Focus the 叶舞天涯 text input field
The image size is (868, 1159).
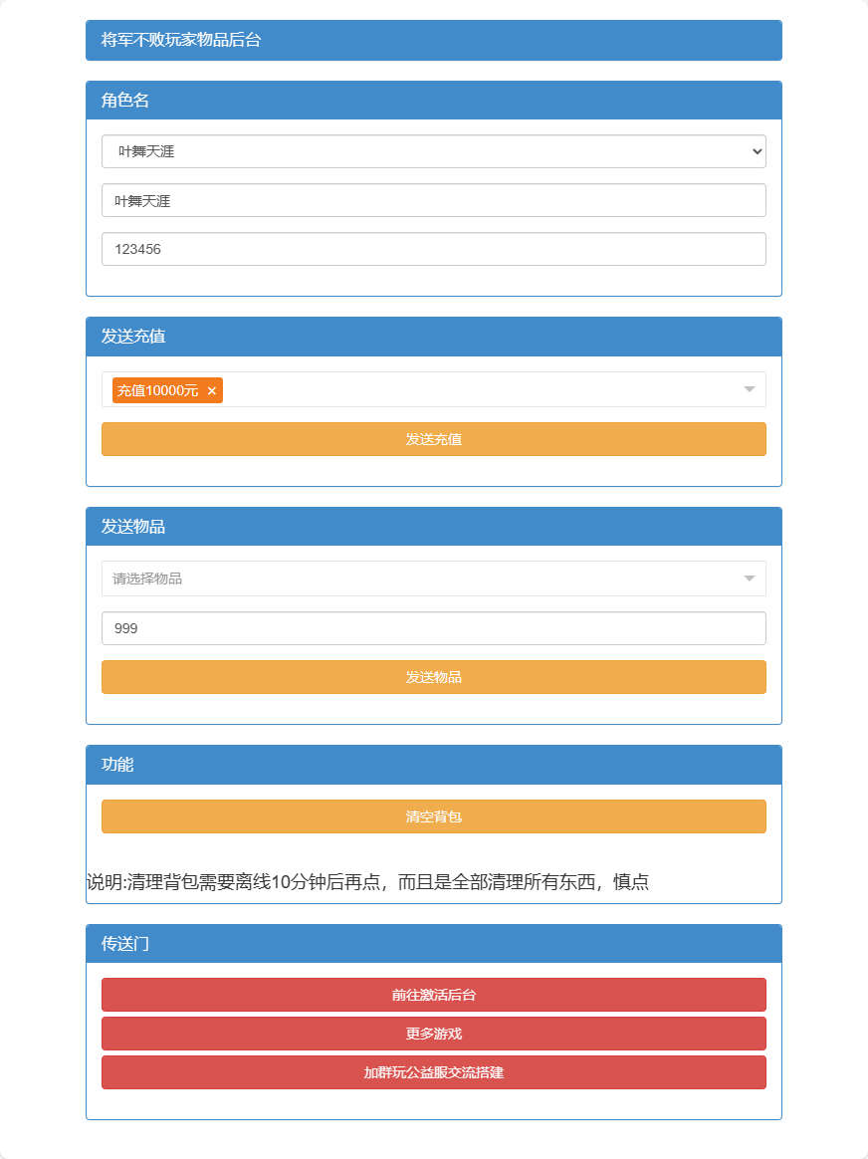click(434, 200)
